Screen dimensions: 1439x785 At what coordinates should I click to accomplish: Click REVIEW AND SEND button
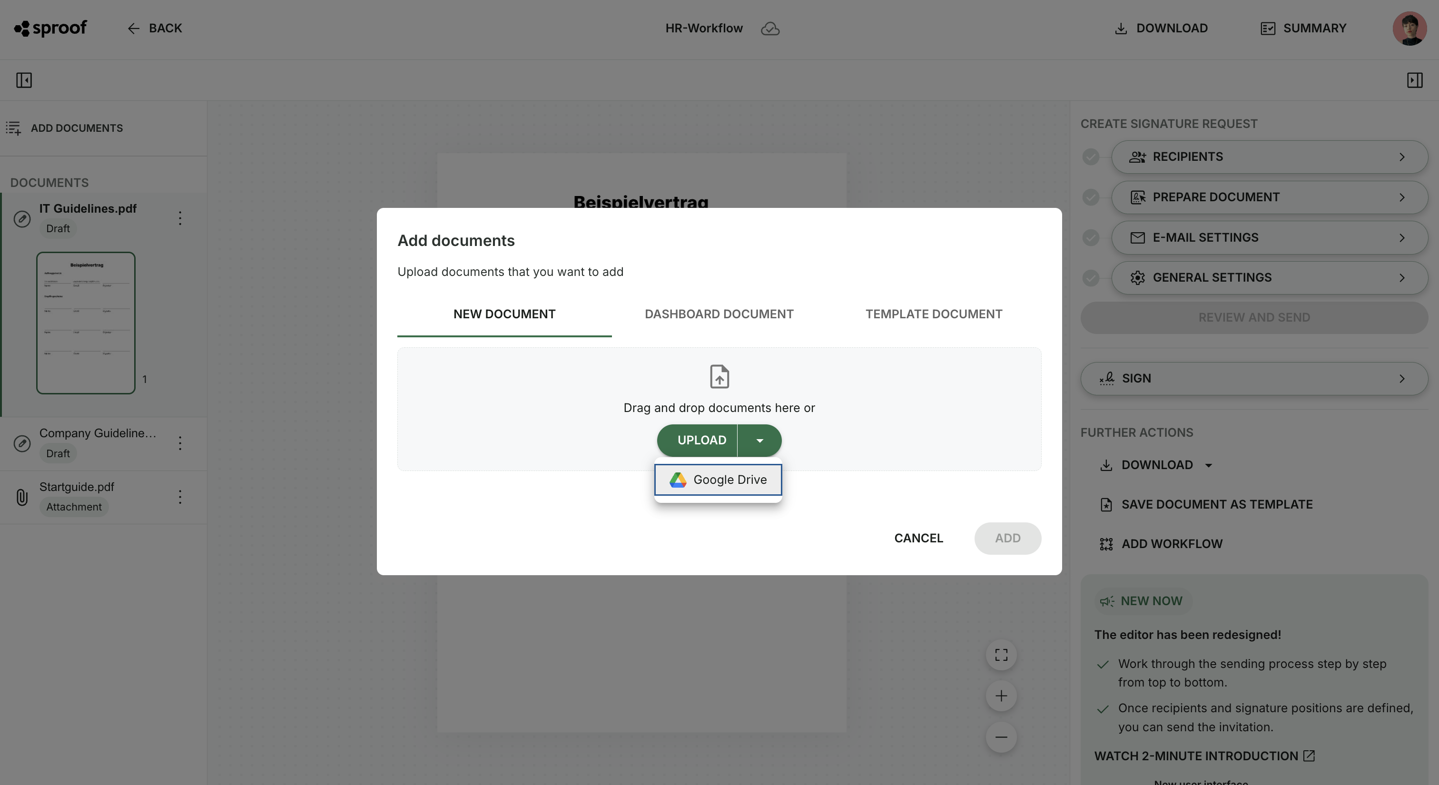(1254, 318)
